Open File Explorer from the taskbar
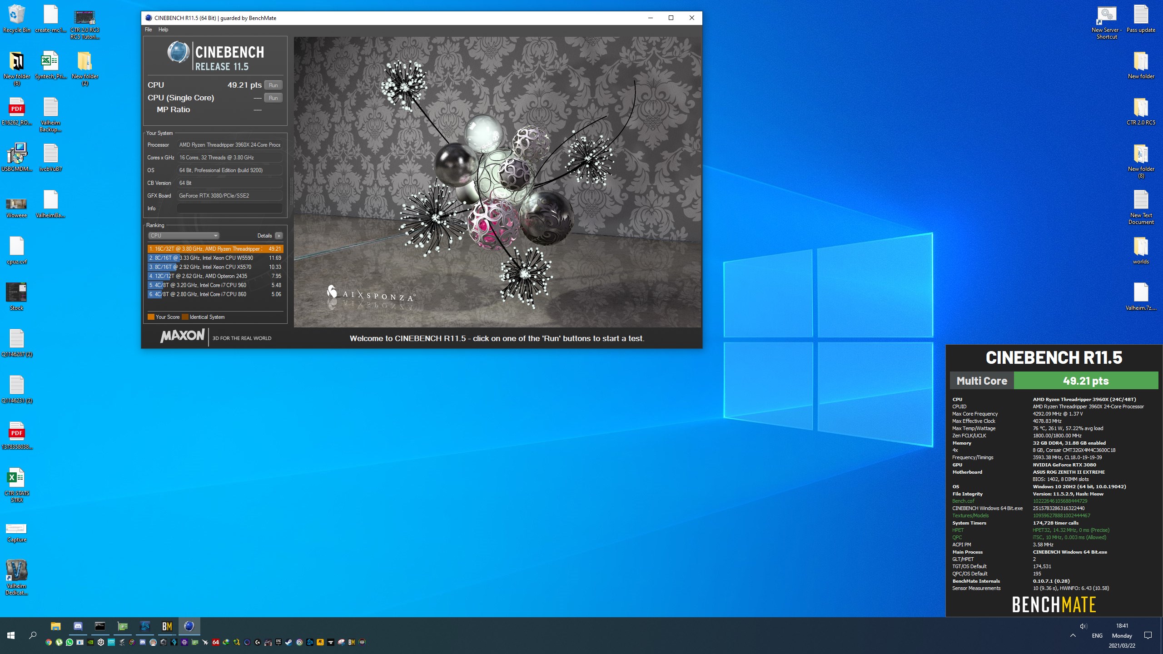 [x=55, y=627]
